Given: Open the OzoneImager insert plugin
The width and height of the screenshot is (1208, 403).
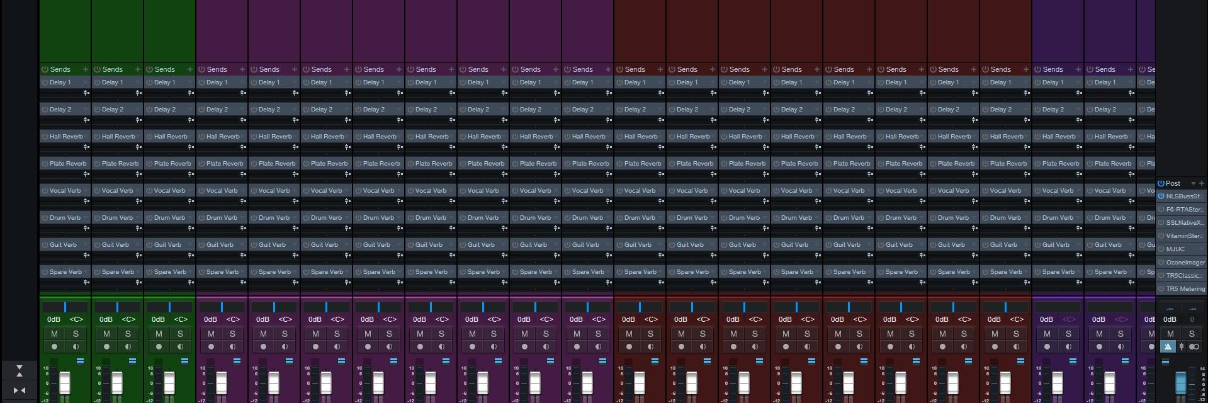Looking at the screenshot, I should 1185,263.
